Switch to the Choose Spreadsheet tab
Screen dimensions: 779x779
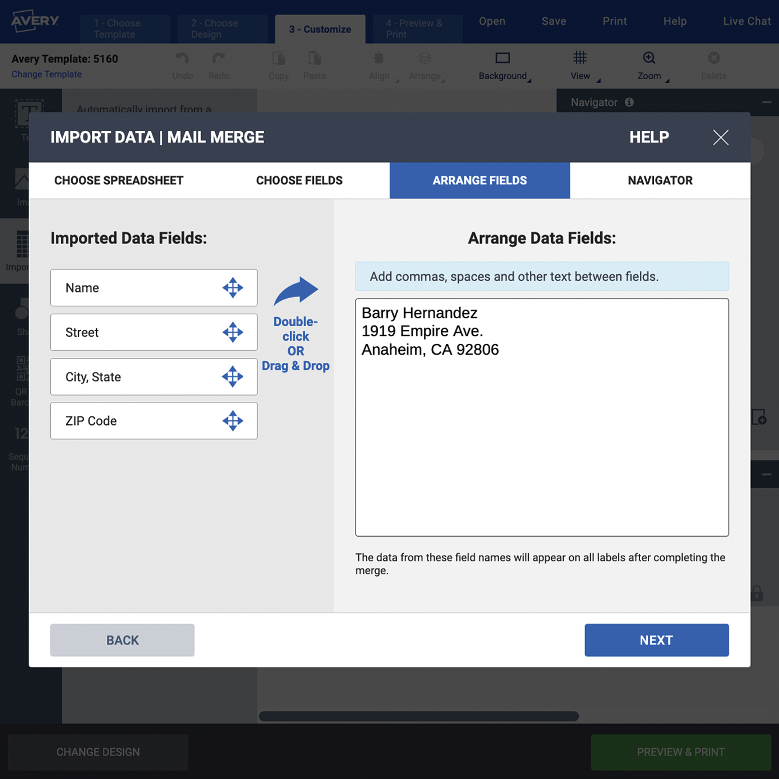coord(119,180)
